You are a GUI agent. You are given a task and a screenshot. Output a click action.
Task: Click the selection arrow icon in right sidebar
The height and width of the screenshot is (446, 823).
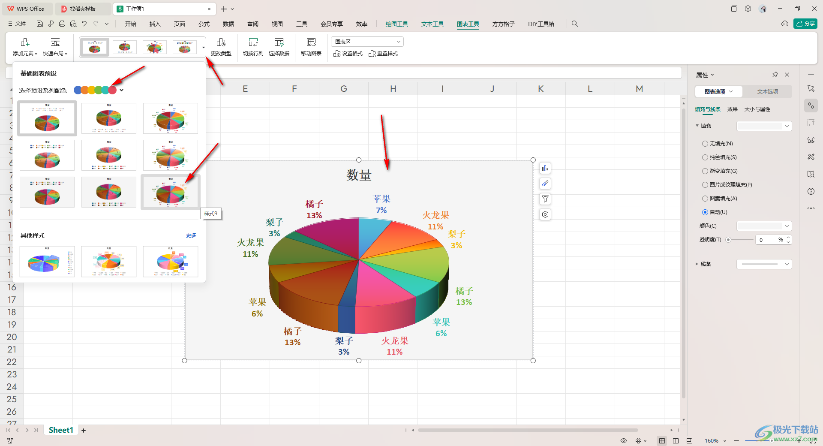point(811,88)
